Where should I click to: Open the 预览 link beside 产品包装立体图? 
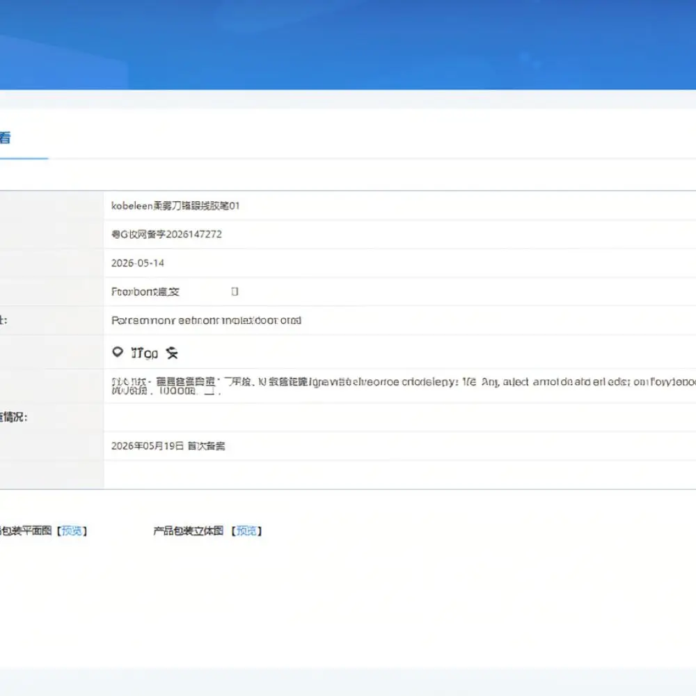coord(246,531)
